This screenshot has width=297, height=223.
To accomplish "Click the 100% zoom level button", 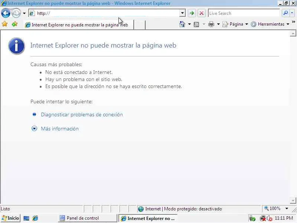I will [272, 209].
